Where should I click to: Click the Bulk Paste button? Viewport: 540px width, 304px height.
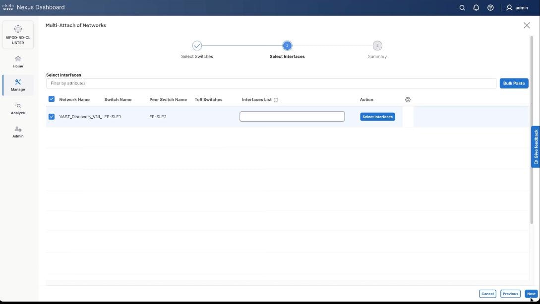[514, 83]
